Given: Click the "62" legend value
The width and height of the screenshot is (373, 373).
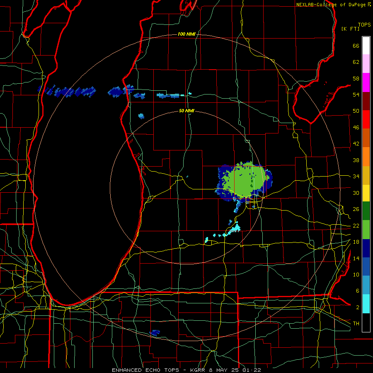Looking at the screenshot, I should click(x=356, y=62).
